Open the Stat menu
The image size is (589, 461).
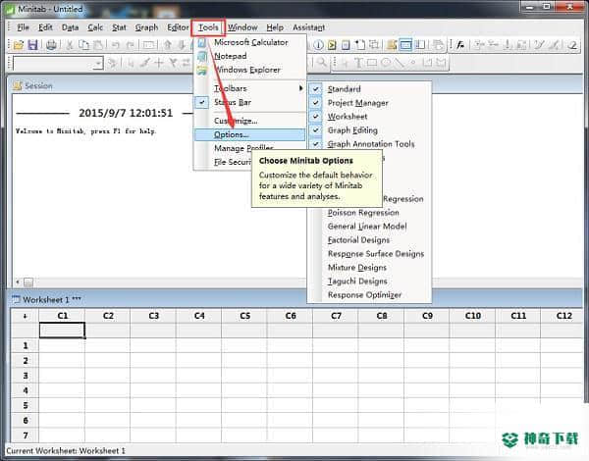(119, 27)
